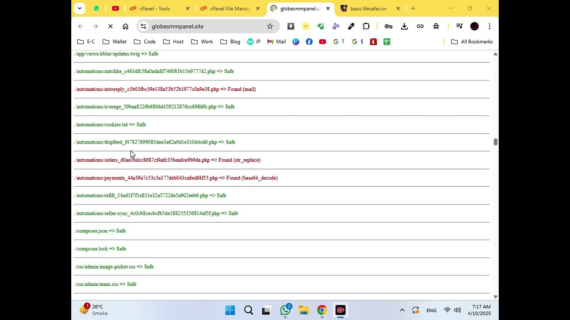570x320 pixels.
Task: Click the payments Found (base64_decode) result line
Action: point(176,178)
